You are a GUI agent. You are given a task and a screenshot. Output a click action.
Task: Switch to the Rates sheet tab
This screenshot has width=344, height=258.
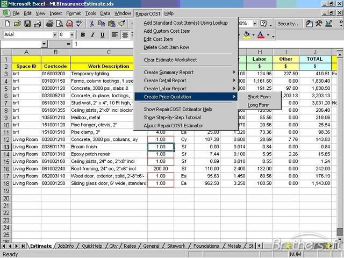point(130,246)
